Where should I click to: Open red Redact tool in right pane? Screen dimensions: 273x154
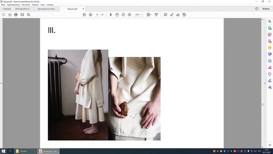coord(270,68)
